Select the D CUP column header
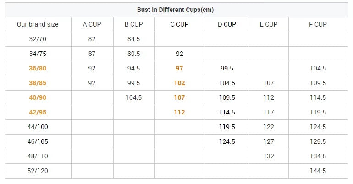This screenshot has height=184, width=353. (x=227, y=24)
